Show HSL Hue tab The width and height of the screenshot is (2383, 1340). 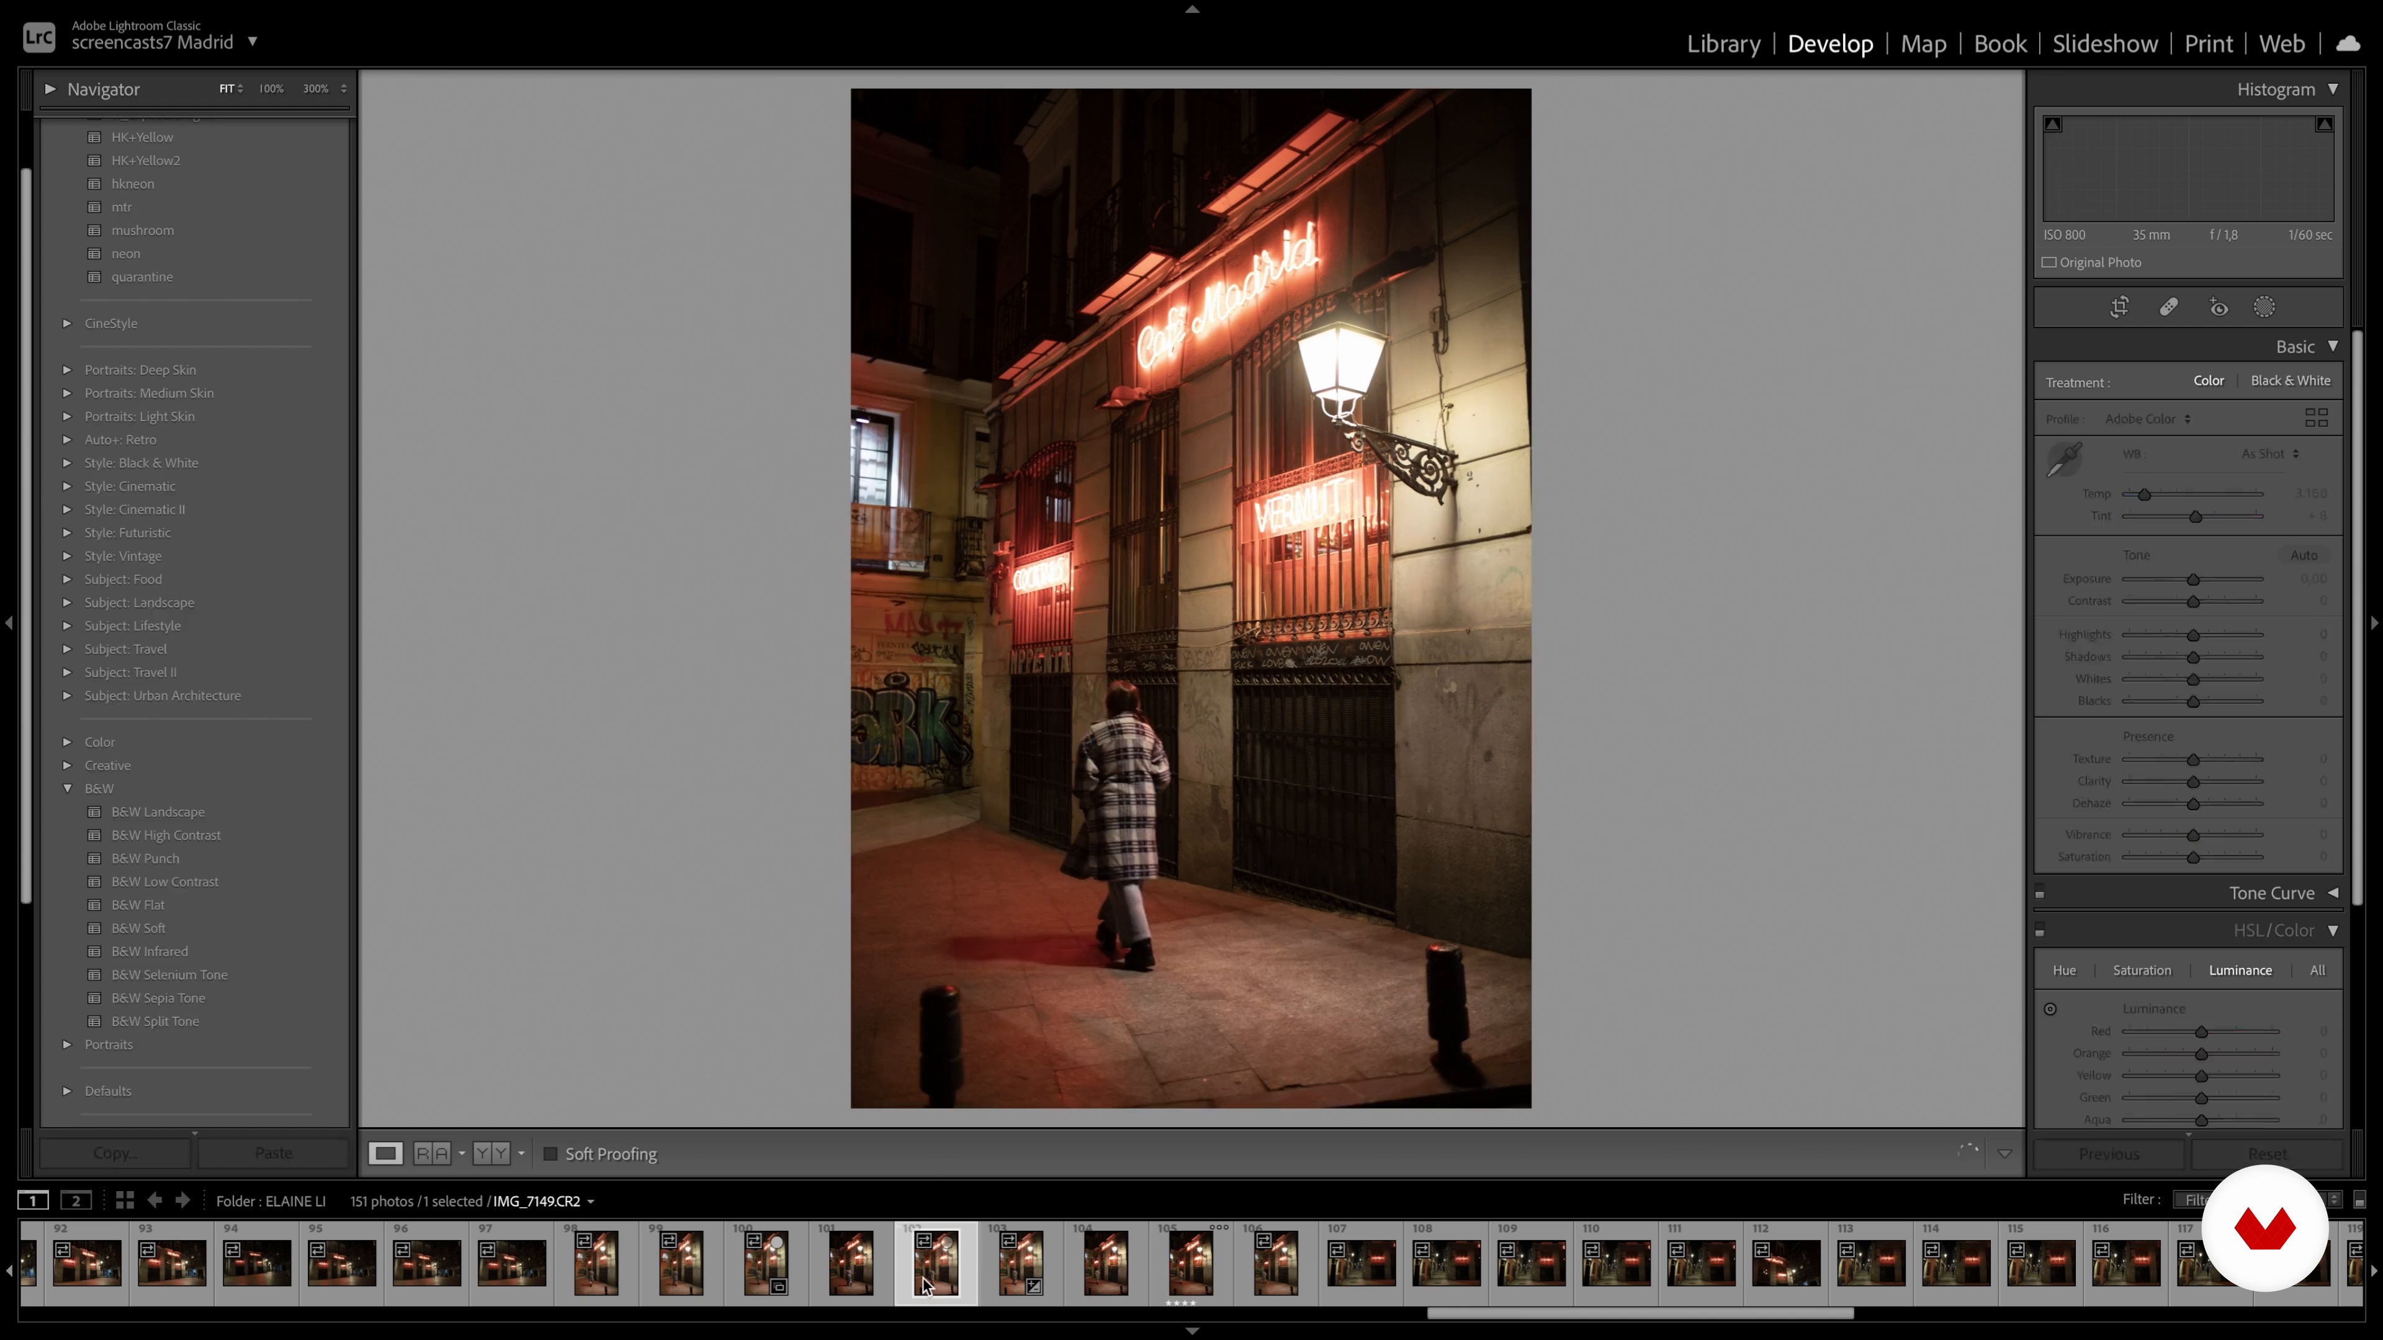tap(2064, 970)
